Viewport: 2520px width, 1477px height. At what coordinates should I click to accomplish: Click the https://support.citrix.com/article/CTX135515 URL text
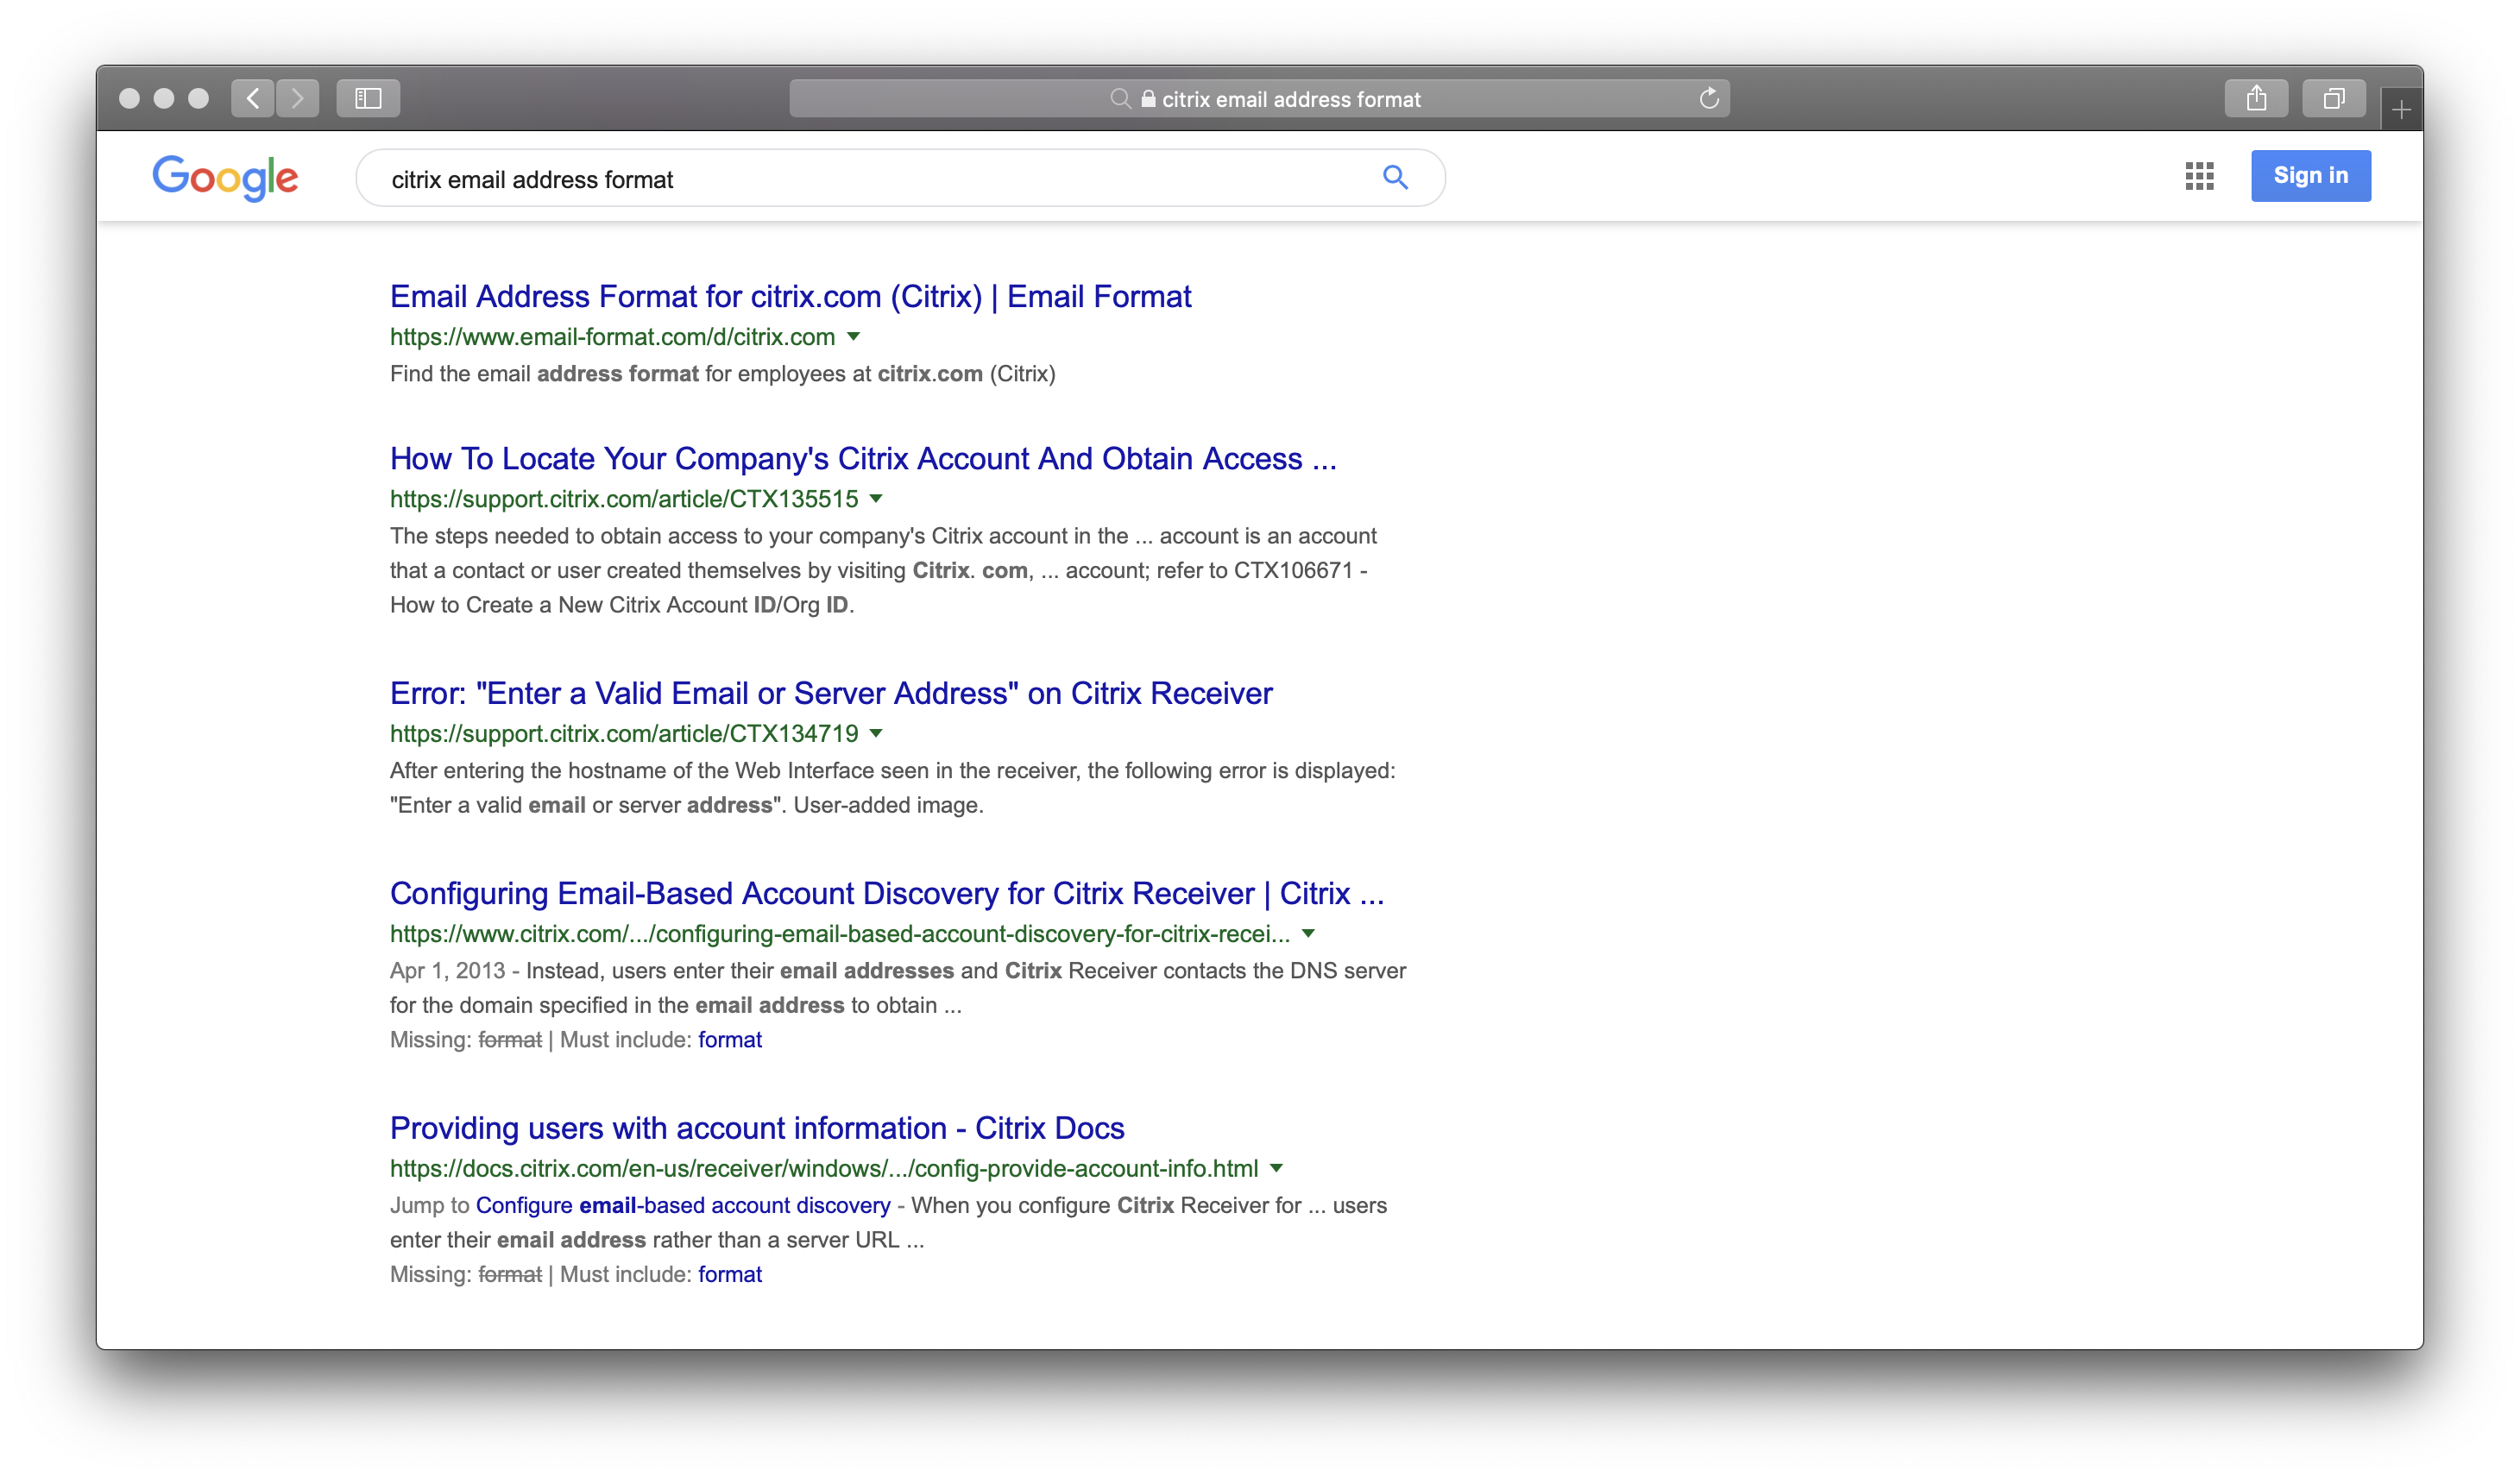coord(624,499)
